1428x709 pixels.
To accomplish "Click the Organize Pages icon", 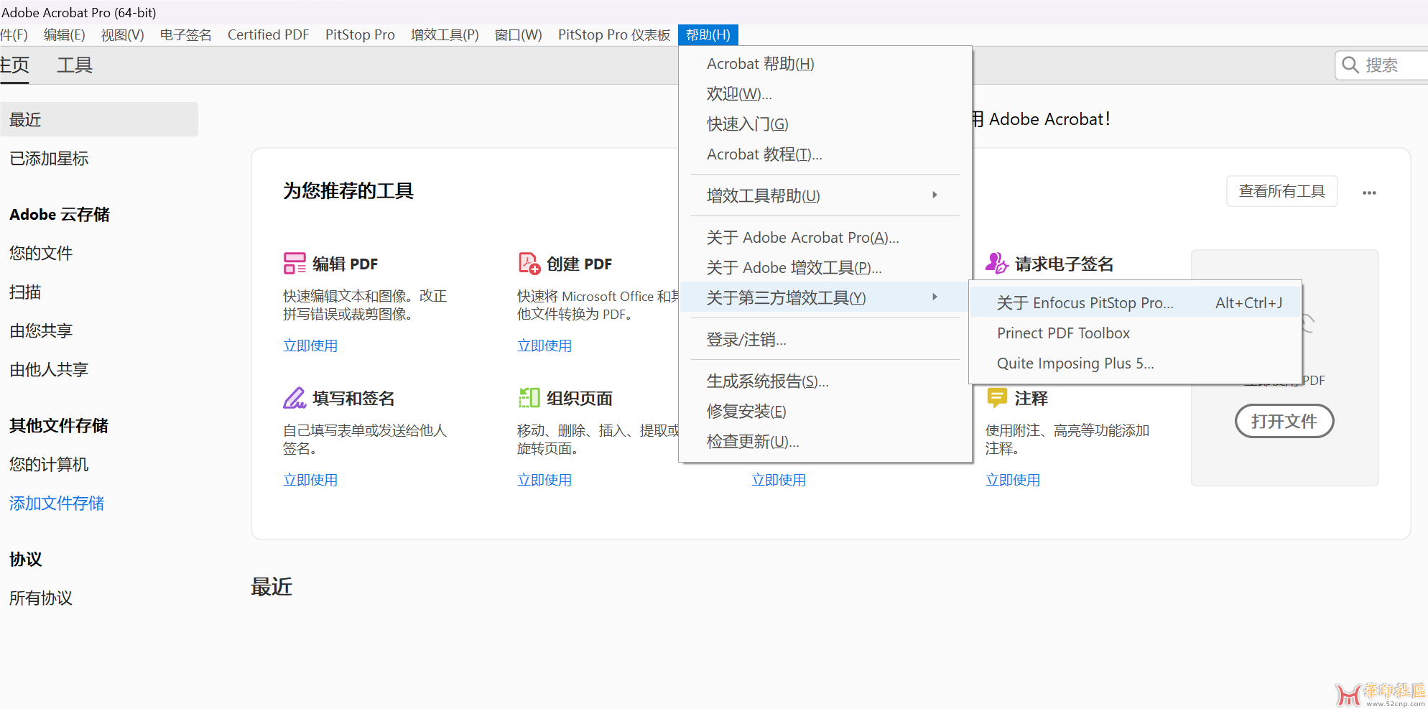I will (x=529, y=398).
